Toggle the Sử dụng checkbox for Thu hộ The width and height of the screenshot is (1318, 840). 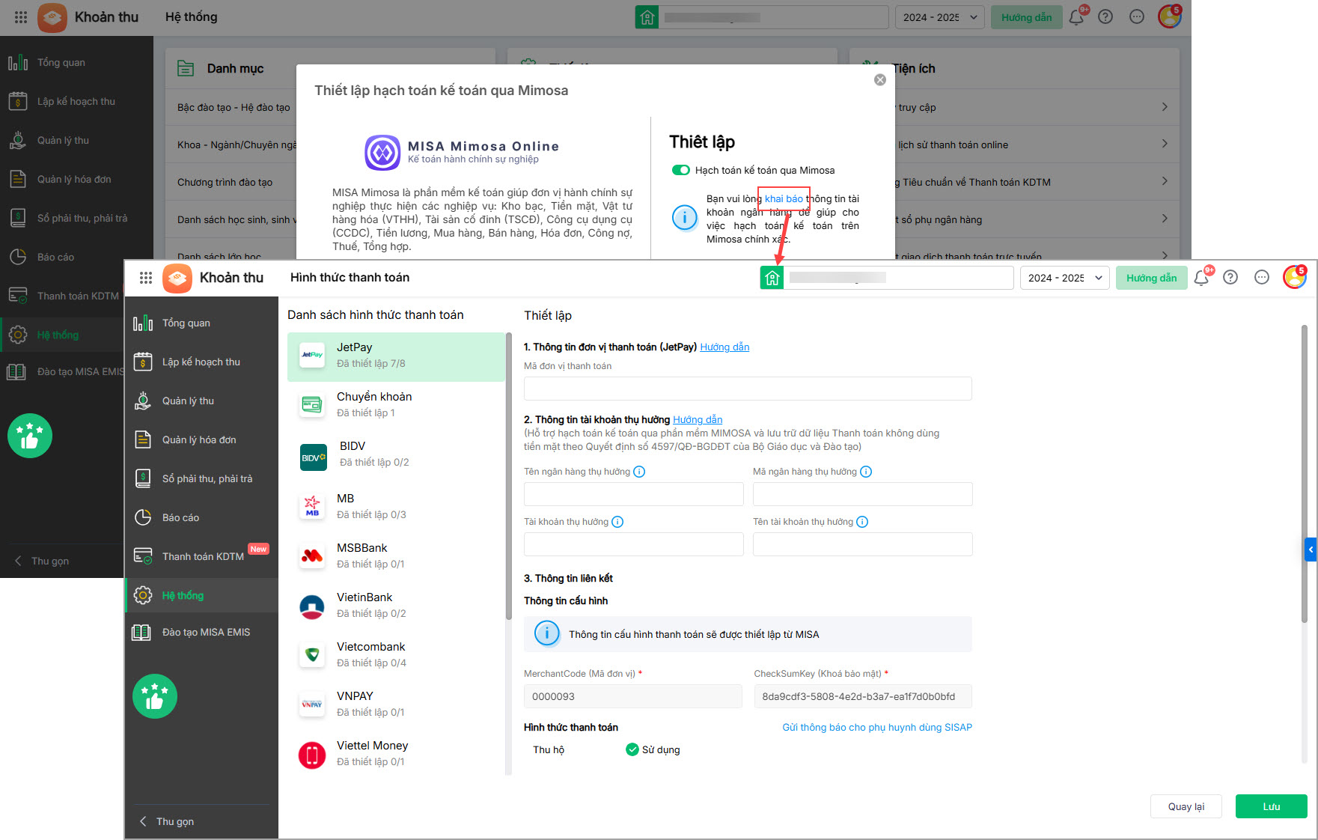click(x=632, y=749)
